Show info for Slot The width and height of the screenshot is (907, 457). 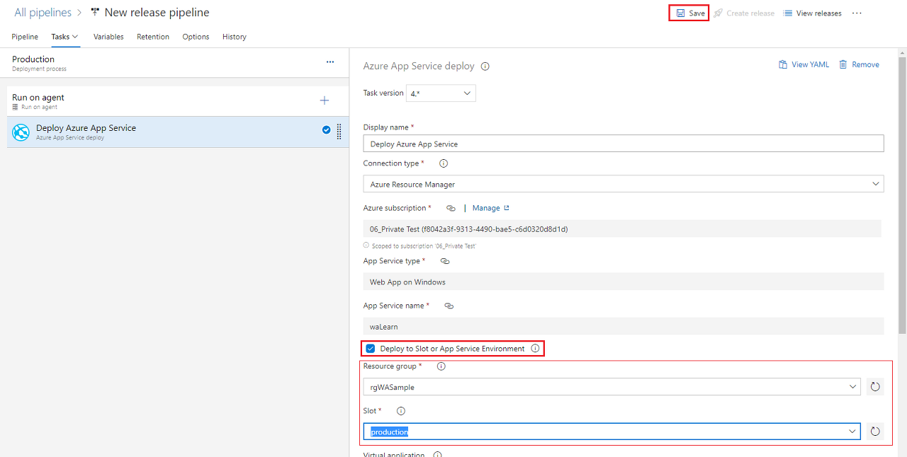(x=400, y=411)
